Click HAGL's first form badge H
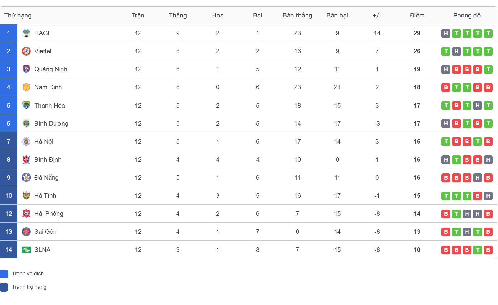 (446, 33)
